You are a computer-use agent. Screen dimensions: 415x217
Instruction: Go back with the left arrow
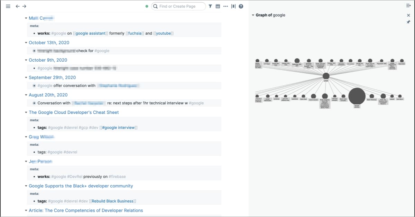18,6
